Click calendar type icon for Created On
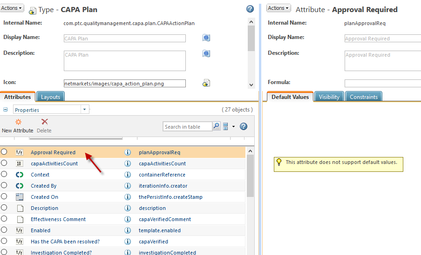Image resolution: width=421 pixels, height=255 pixels. pos(20,197)
